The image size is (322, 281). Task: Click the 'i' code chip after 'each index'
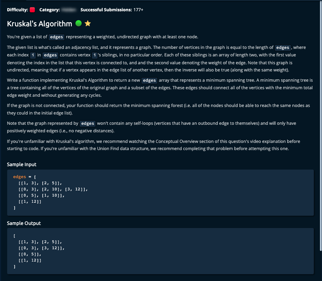(33, 55)
